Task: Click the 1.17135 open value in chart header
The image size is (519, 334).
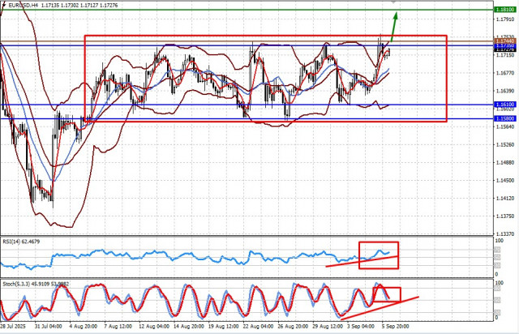Action: point(50,6)
